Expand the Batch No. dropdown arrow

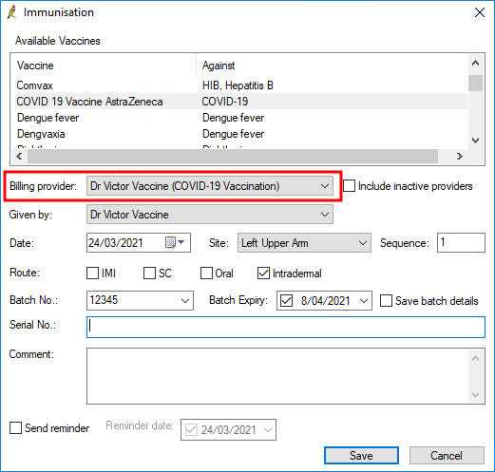185,300
